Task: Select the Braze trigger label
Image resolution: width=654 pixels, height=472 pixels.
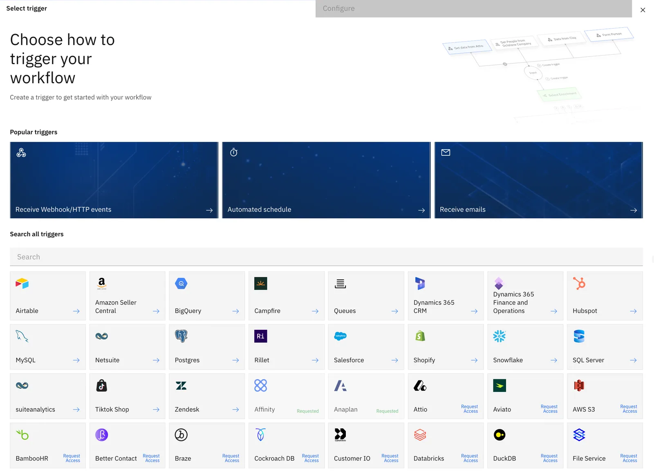Action: (183, 459)
